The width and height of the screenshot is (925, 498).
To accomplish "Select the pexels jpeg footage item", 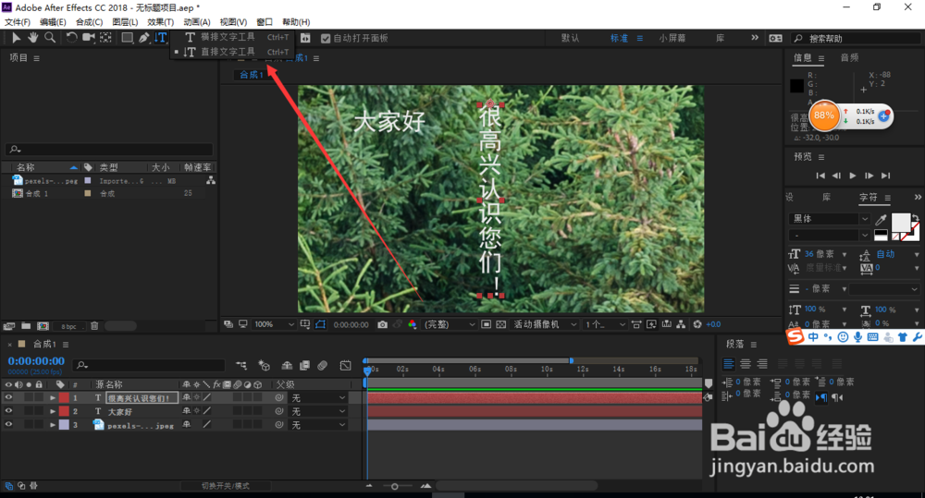I will 51,181.
